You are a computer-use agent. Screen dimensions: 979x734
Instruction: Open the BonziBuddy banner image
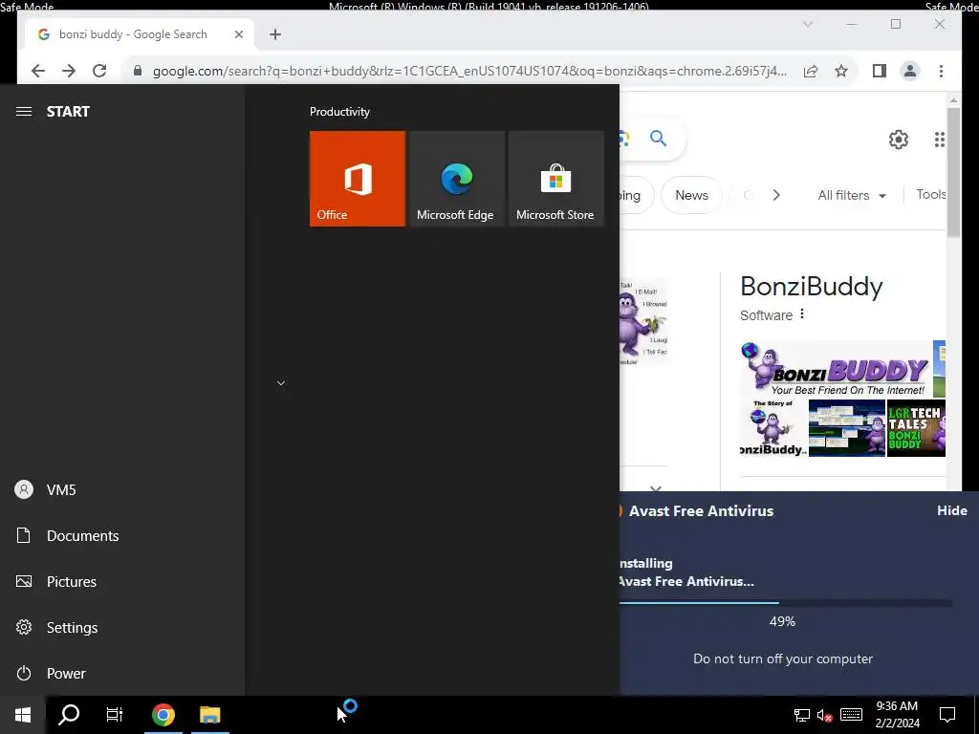pyautogui.click(x=836, y=370)
